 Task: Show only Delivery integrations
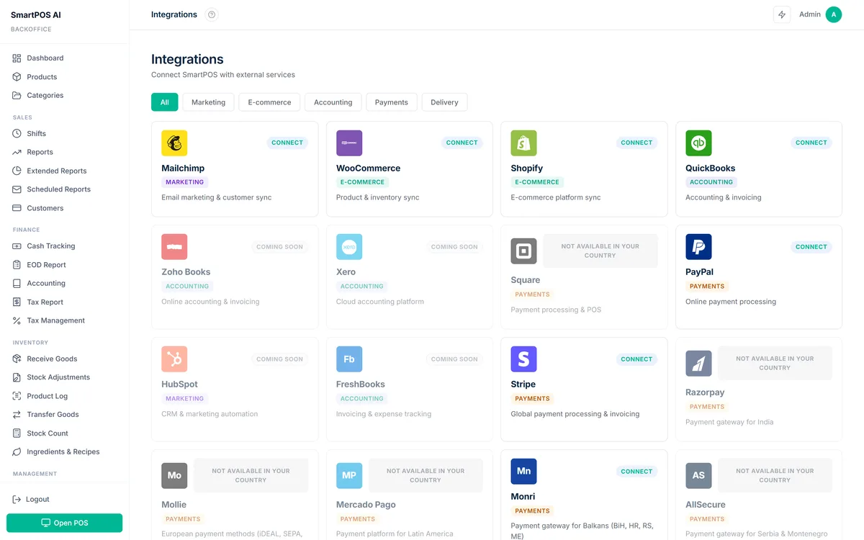point(444,102)
